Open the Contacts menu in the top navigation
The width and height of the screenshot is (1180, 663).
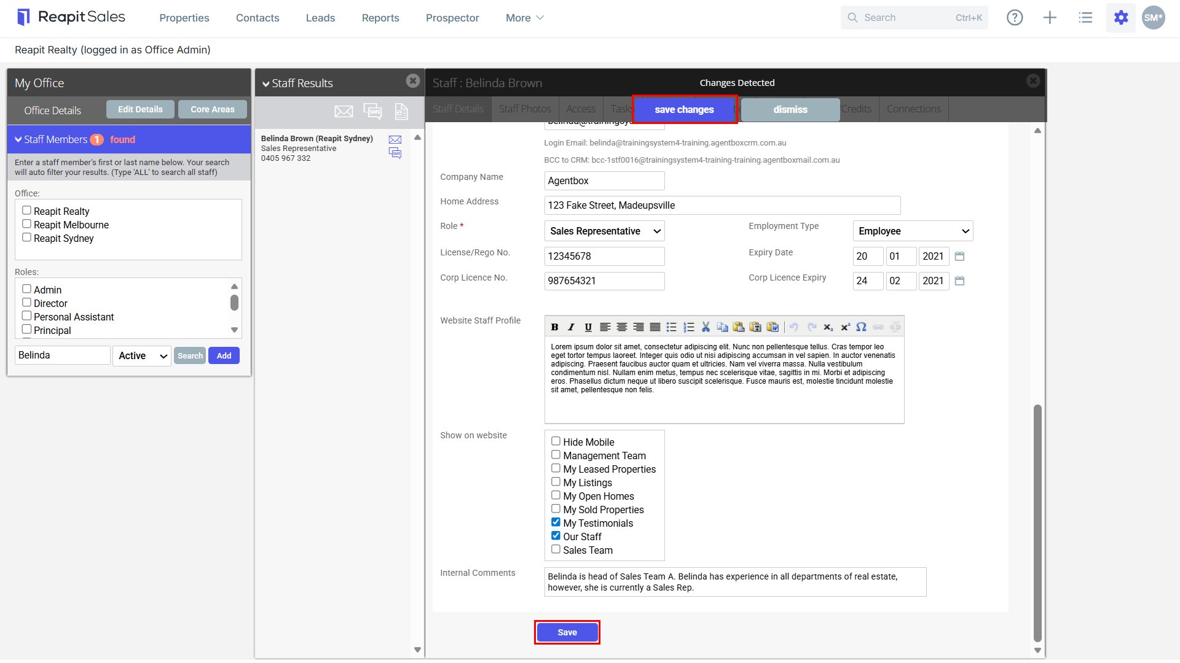pos(258,18)
